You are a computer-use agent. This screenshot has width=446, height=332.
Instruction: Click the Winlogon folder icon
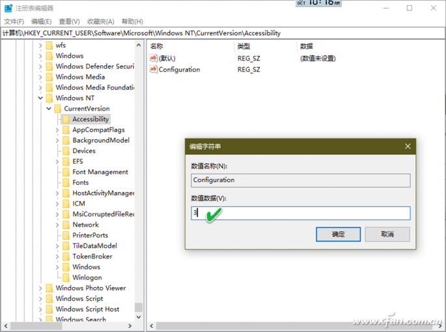click(x=66, y=278)
